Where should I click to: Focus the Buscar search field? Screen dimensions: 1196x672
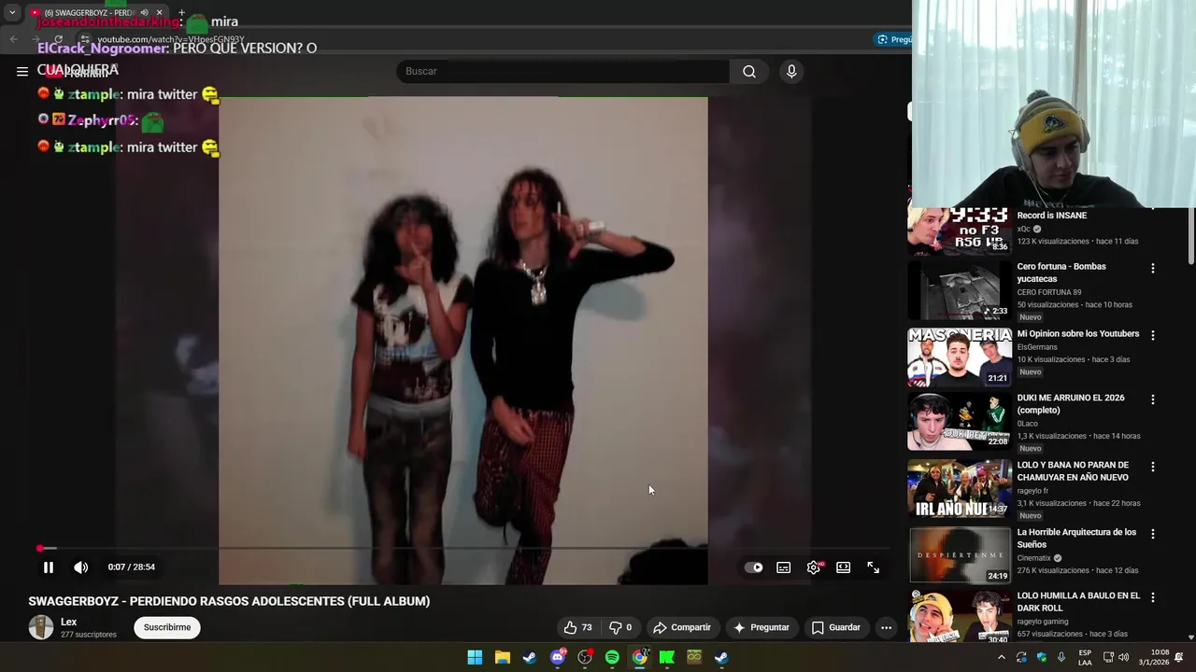[562, 71]
